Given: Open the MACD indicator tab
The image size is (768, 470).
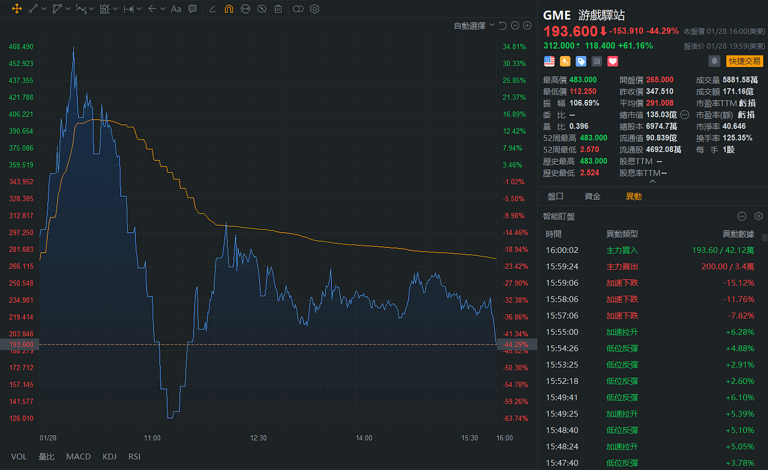Looking at the screenshot, I should click(78, 456).
